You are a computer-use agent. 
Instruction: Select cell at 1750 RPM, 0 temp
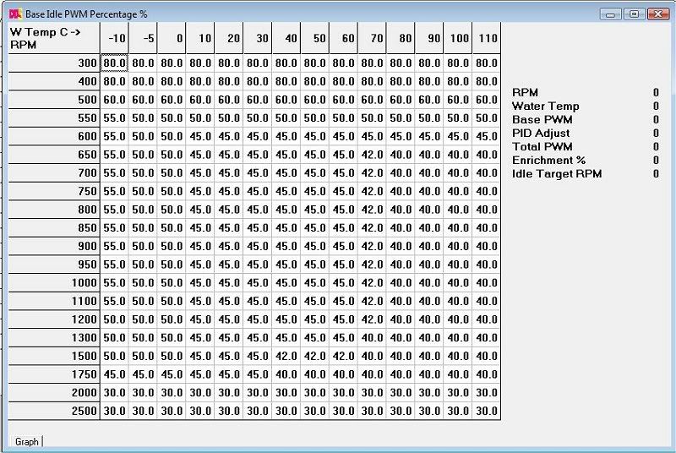click(172, 374)
